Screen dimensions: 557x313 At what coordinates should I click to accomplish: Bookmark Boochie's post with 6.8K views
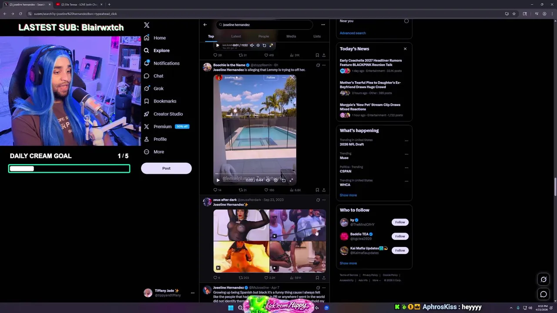(x=317, y=190)
